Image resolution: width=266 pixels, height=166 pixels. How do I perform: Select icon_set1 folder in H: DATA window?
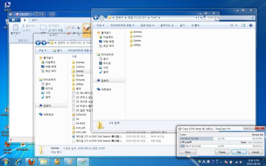pyautogui.click(x=79, y=132)
